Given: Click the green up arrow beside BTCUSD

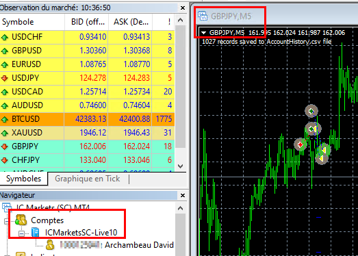Looking at the screenshot, I should pyautogui.click(x=5, y=119).
